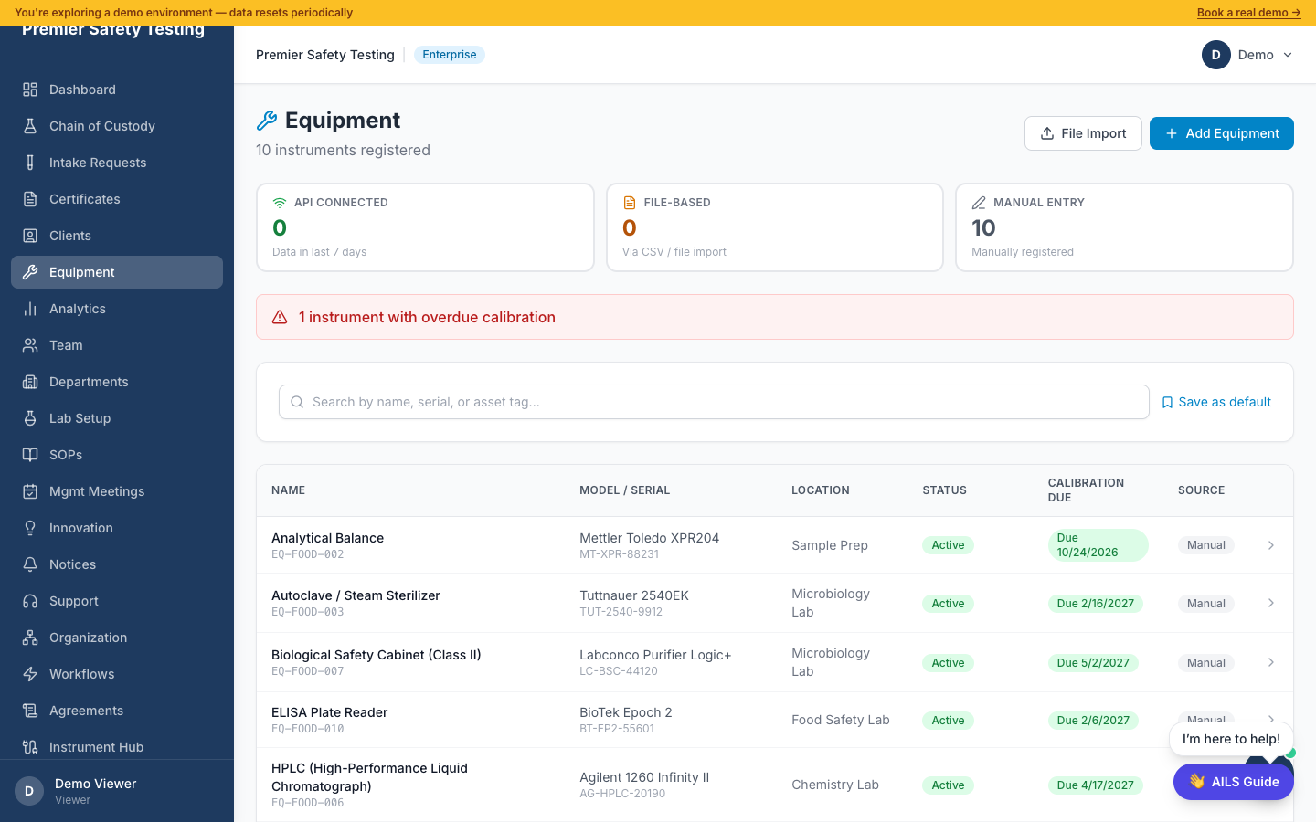1316x822 pixels.
Task: Go to Equipment in the sidebar
Action: pyautogui.click(x=117, y=272)
